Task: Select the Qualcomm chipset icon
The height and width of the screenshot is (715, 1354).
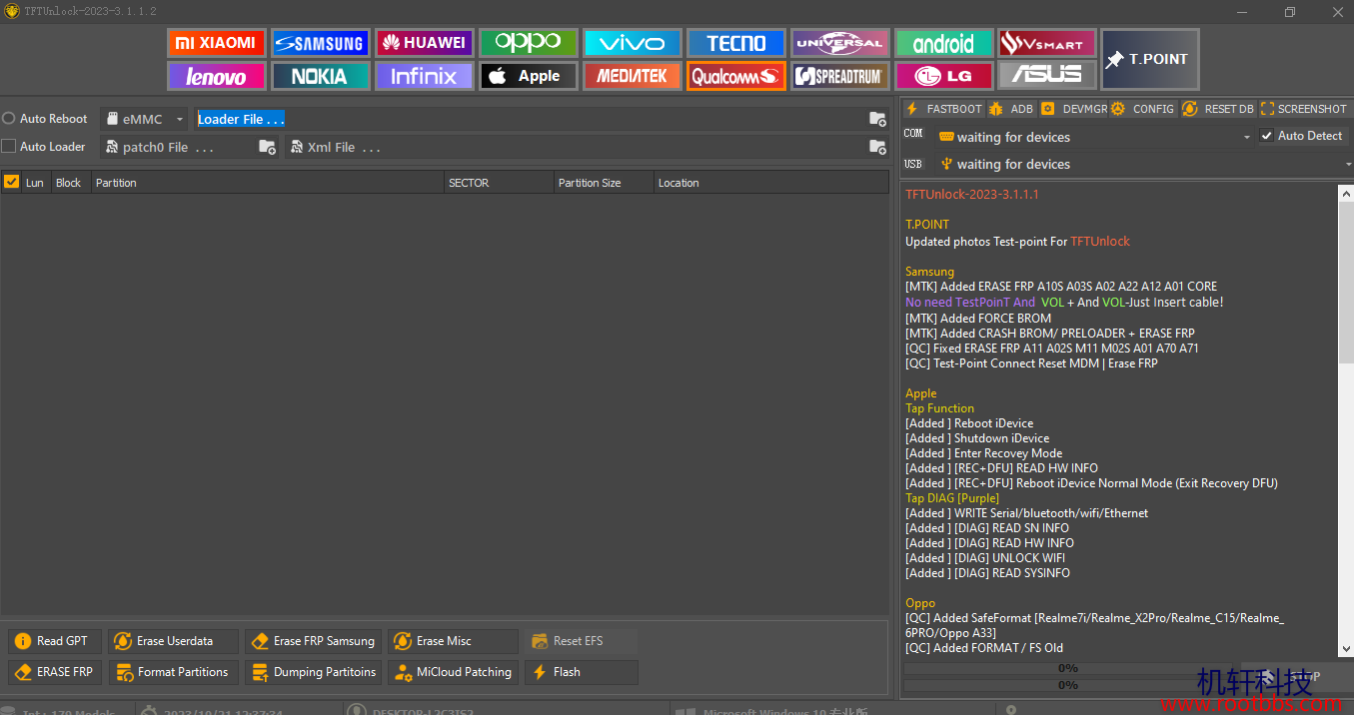Action: tap(735, 76)
